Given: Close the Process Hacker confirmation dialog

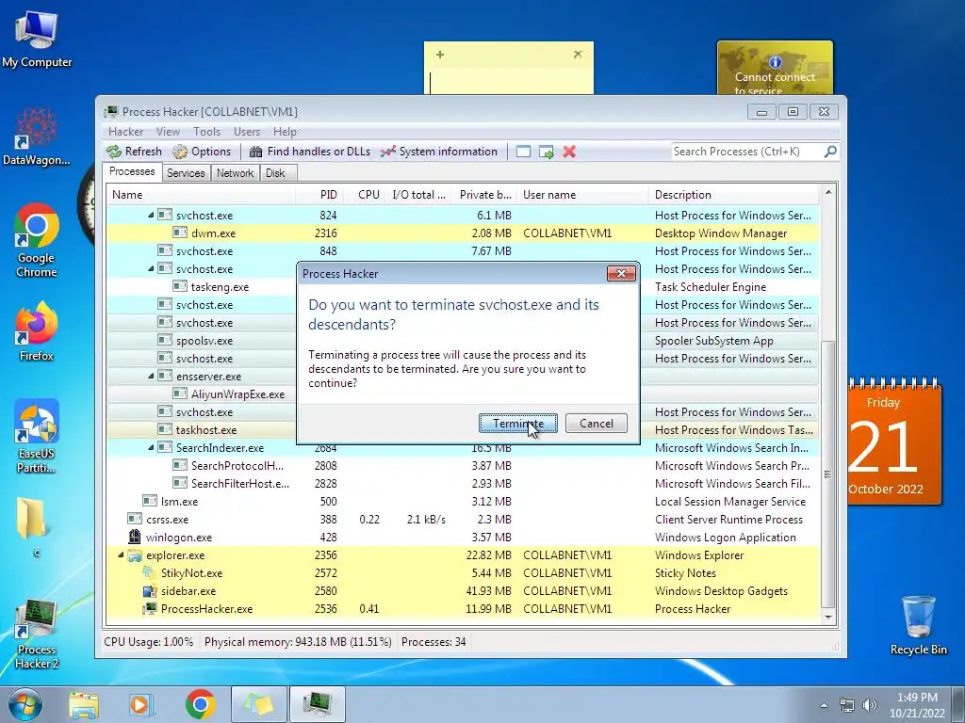Looking at the screenshot, I should pos(620,274).
